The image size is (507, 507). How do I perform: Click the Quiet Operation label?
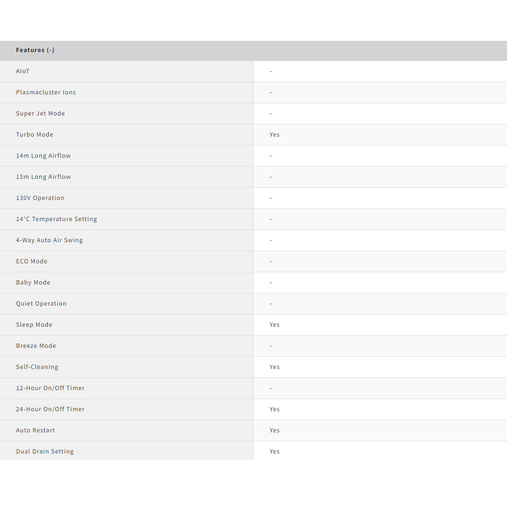[x=41, y=304]
